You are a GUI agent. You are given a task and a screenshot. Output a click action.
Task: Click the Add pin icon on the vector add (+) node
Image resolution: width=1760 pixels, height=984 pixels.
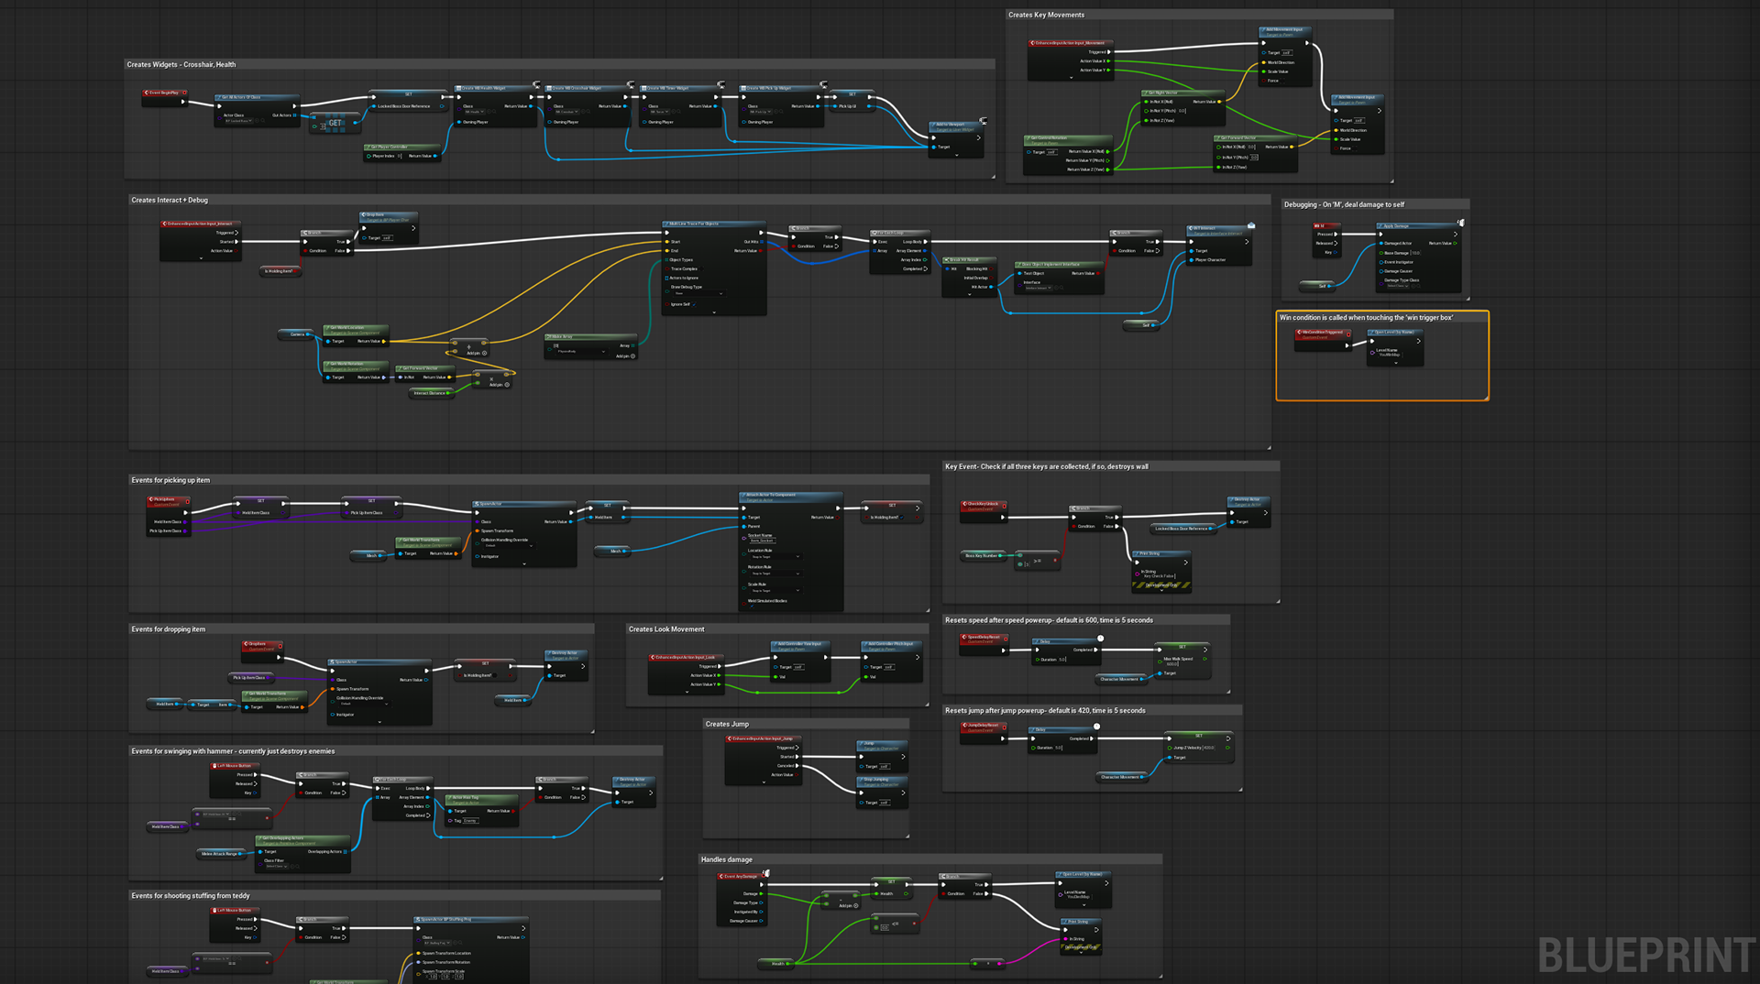click(485, 353)
